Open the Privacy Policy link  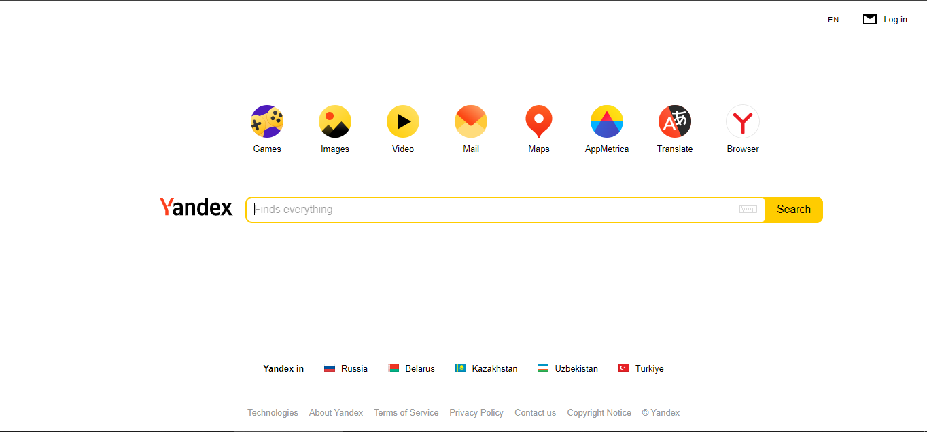click(476, 412)
